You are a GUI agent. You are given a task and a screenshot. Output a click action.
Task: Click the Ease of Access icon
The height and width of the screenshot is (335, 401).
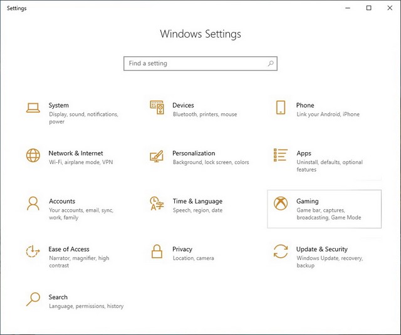click(33, 251)
